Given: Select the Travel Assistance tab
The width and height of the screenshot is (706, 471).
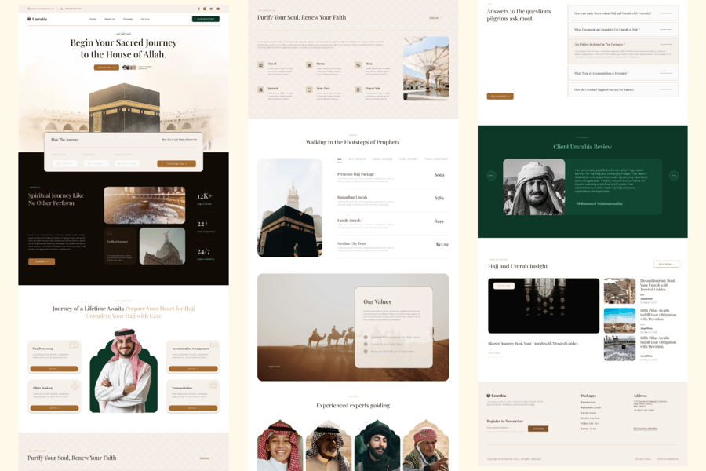Looking at the screenshot, I should coord(436,159).
